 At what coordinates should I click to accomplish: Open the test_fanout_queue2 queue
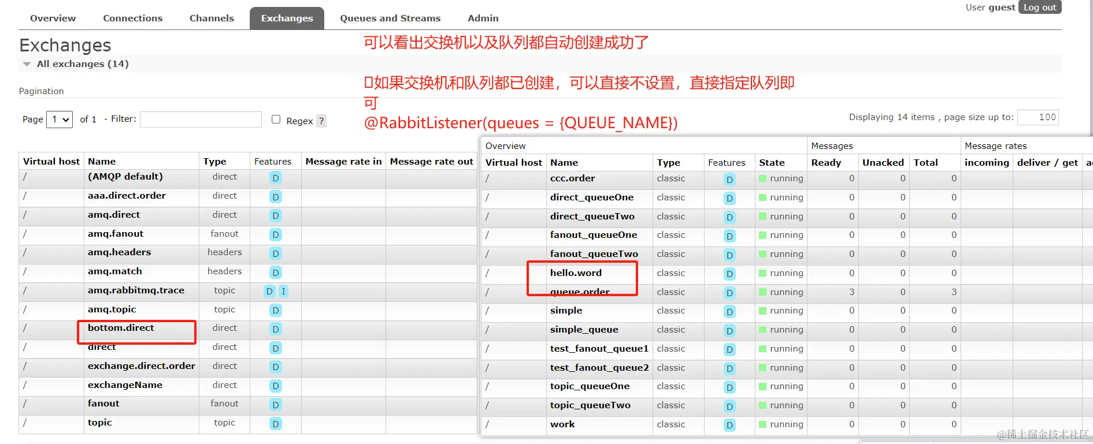pyautogui.click(x=599, y=368)
